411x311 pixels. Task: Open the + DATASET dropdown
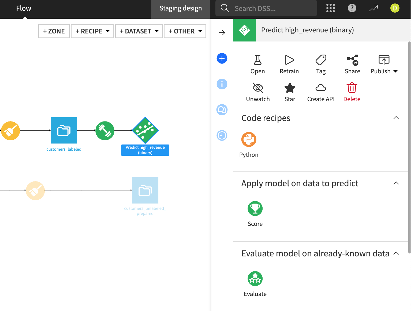[139, 31]
